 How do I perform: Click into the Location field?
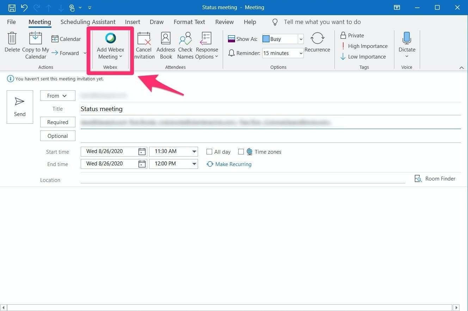click(x=243, y=179)
